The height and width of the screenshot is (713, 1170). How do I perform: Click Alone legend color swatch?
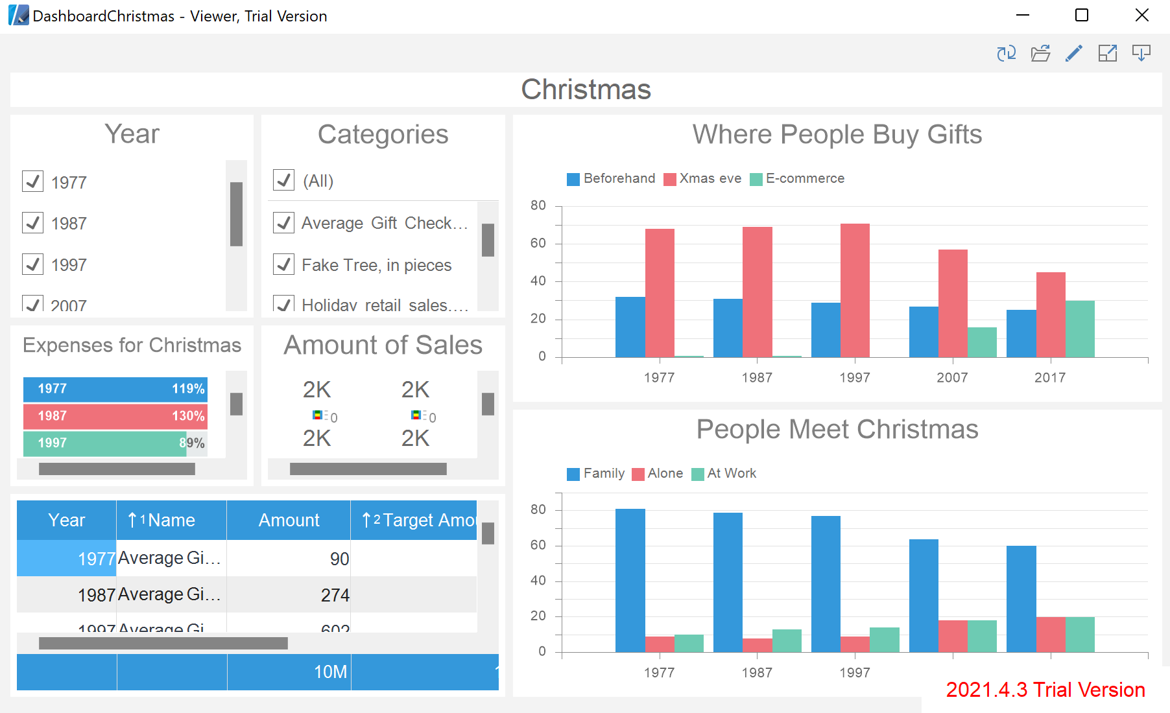pyautogui.click(x=638, y=474)
